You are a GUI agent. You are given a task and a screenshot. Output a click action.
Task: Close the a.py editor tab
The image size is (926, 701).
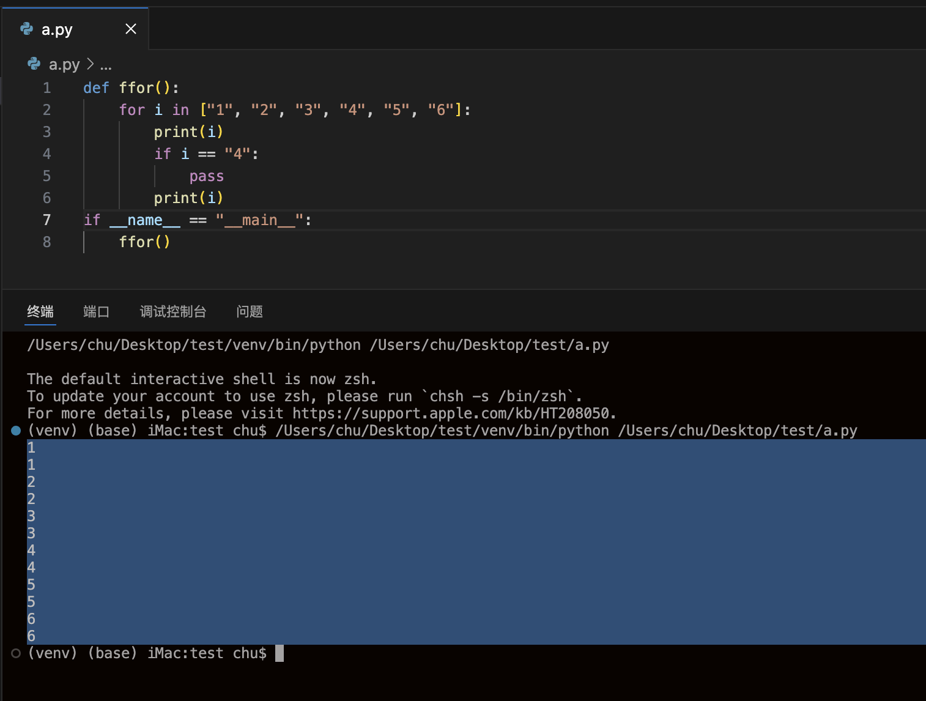point(130,29)
